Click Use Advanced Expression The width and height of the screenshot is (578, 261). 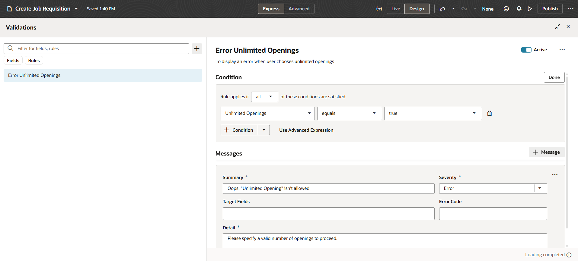306,130
